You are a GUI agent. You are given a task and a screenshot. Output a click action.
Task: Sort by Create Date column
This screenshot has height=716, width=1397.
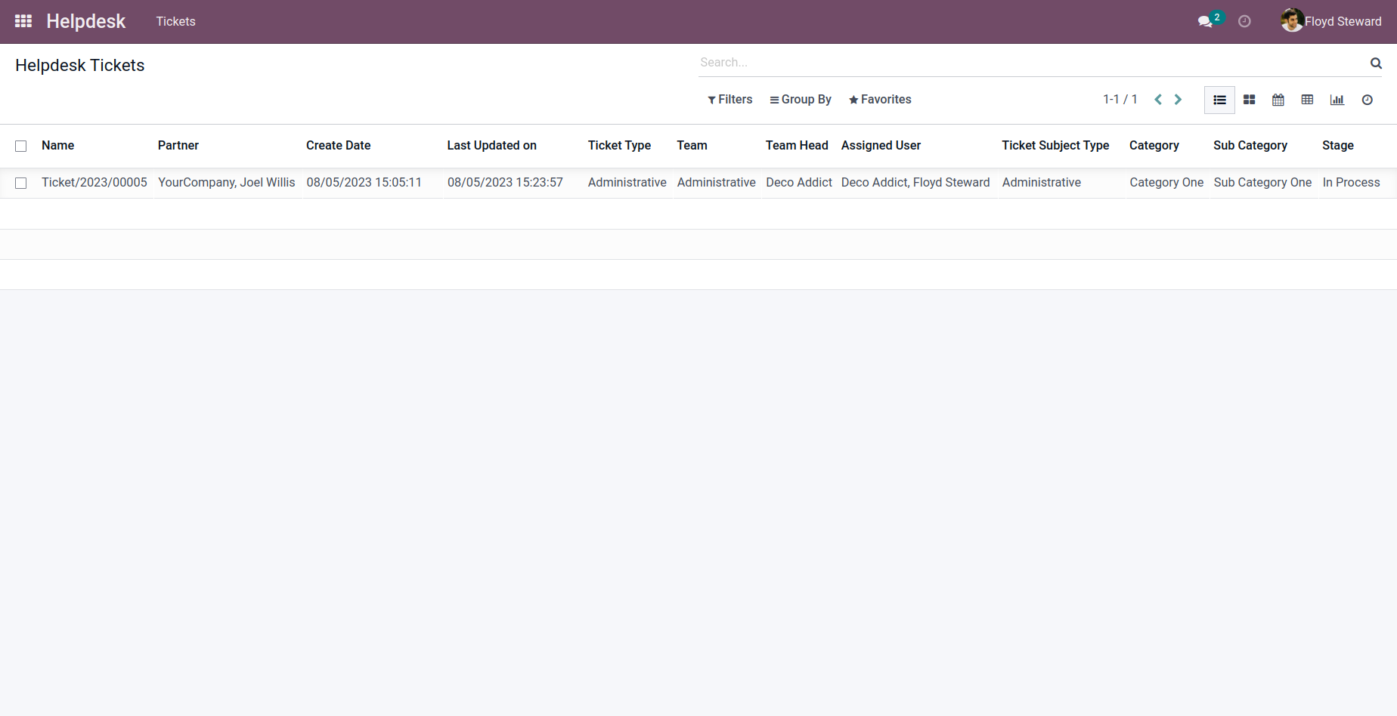click(339, 146)
